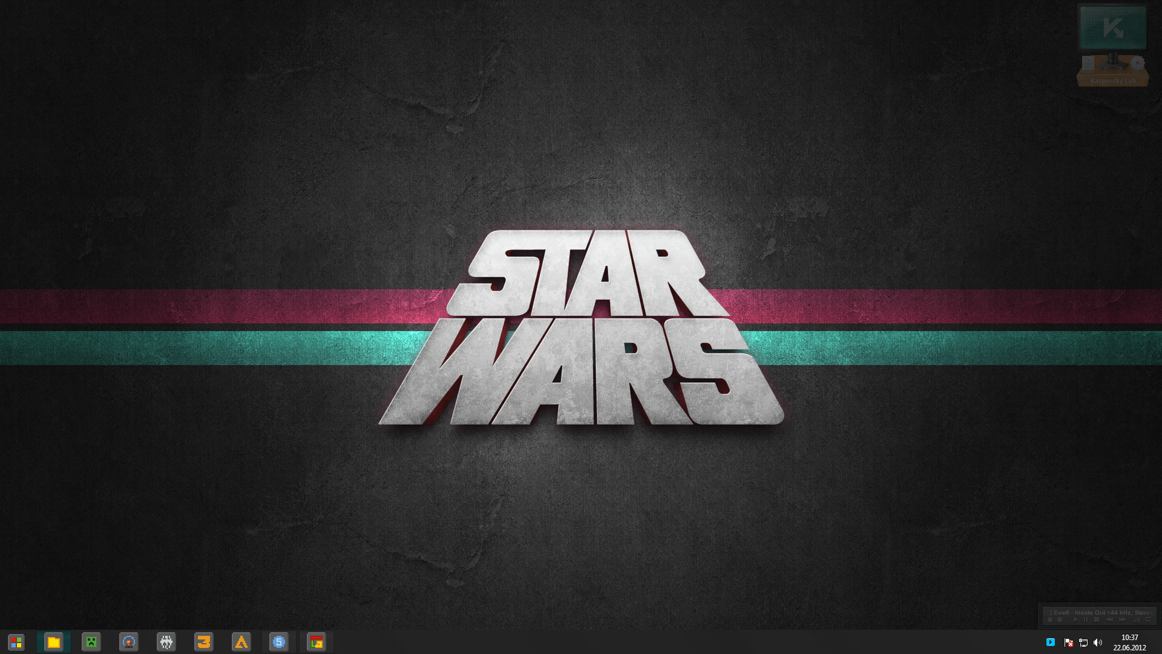Image resolution: width=1162 pixels, height=654 pixels.
Task: Click the Kaspersky Lab label
Action: point(1113,81)
